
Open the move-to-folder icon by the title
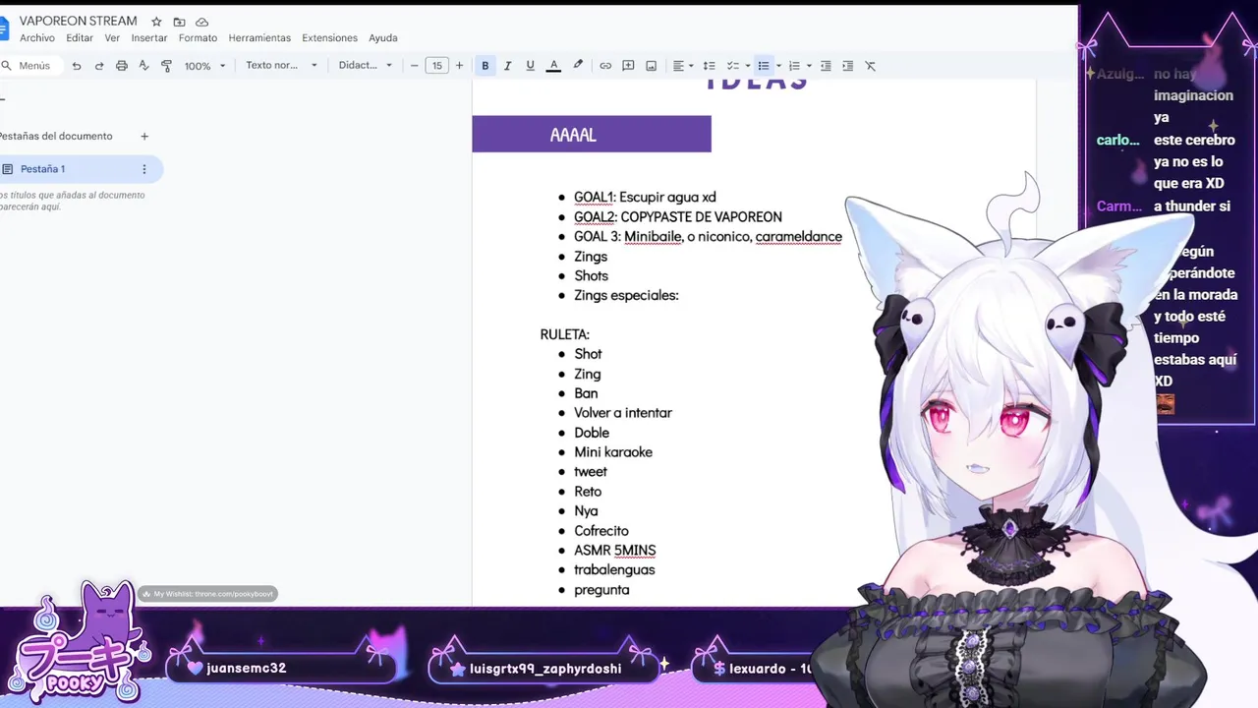(x=179, y=22)
